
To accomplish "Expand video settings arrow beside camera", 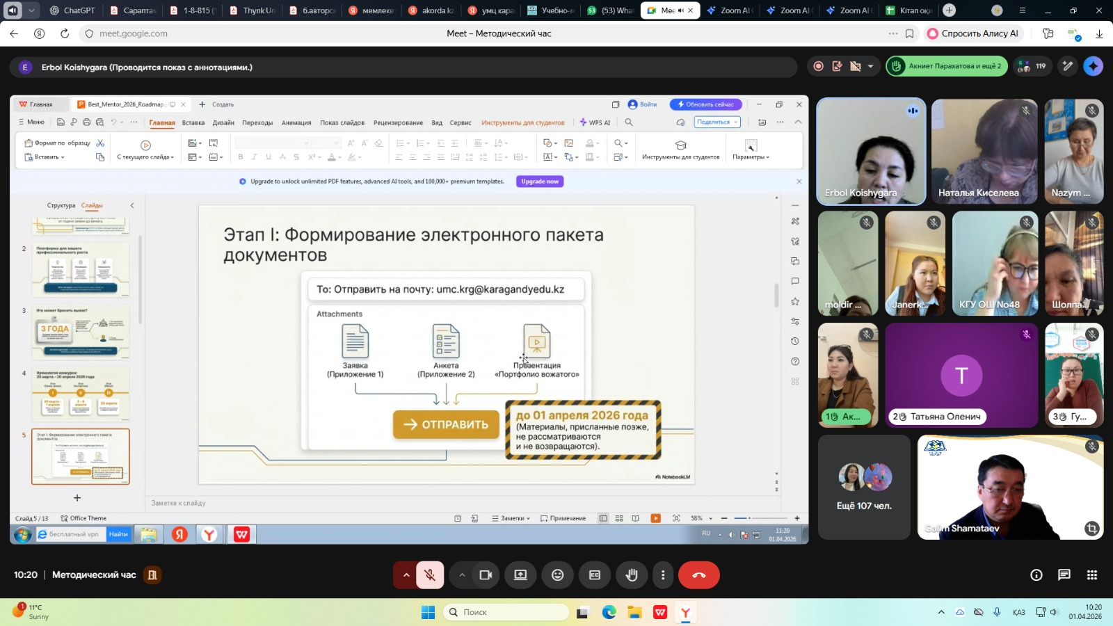I will click(462, 575).
